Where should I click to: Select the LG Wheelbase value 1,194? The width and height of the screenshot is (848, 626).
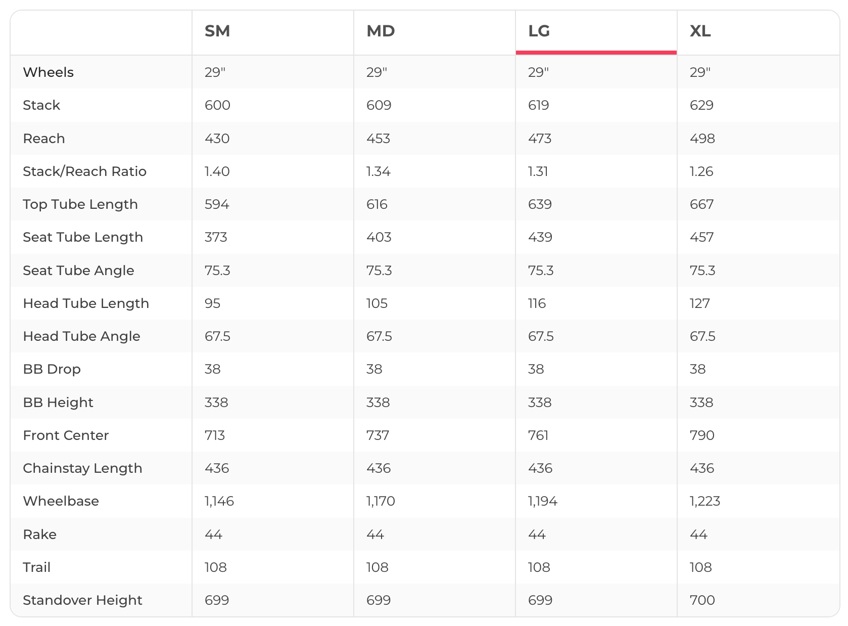coord(542,501)
